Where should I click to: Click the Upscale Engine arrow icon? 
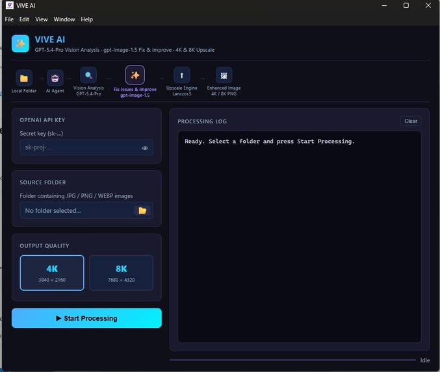[x=181, y=75]
